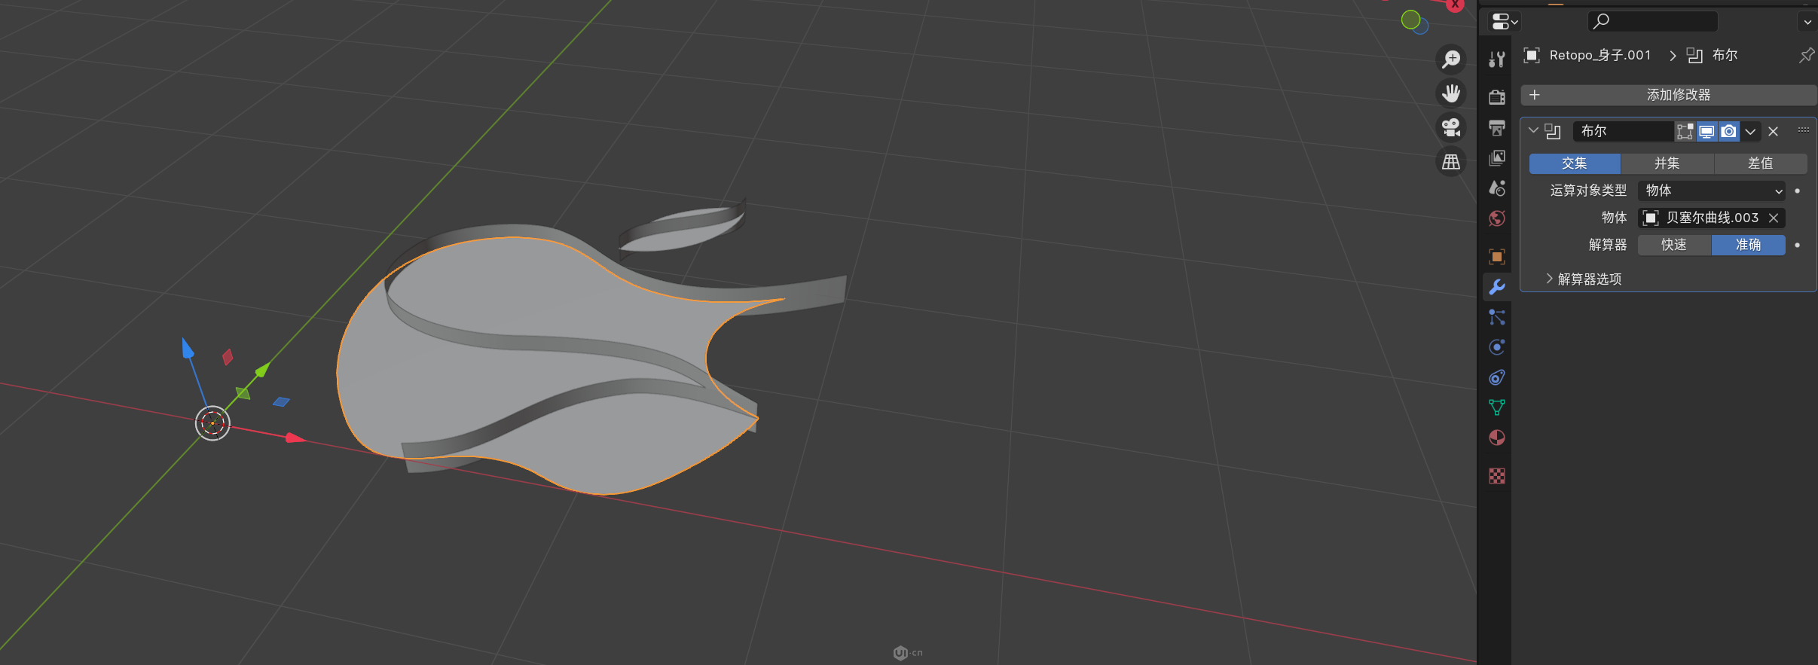This screenshot has width=1818, height=665.
Task: Open the World properties tab
Action: 1497,218
